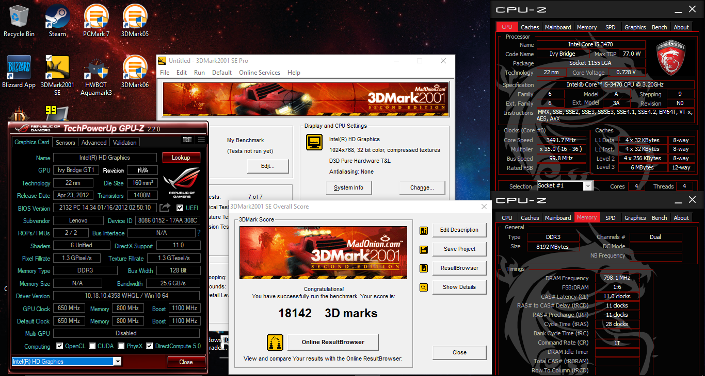Click the monitor icon in Display and CPU Settings

point(314,142)
